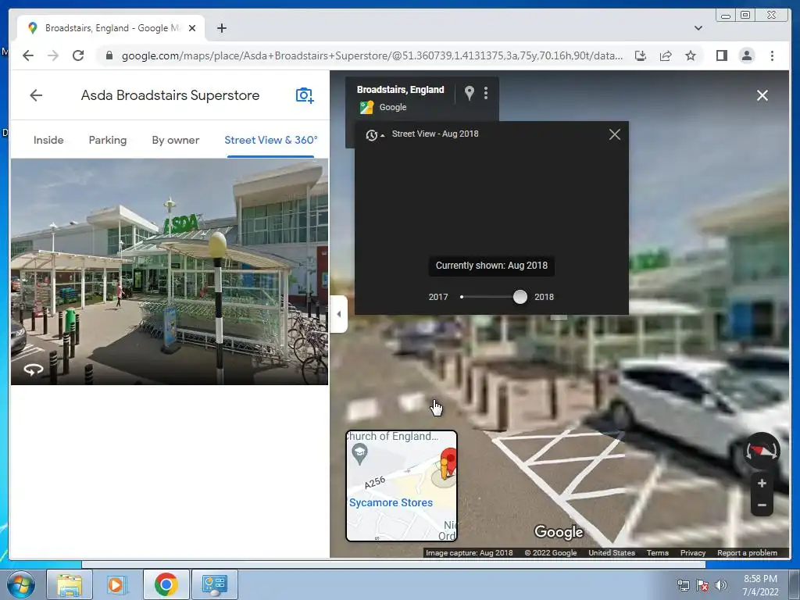Viewport: 800px width, 600px height.
Task: Click the 2017 year label
Action: pos(438,297)
